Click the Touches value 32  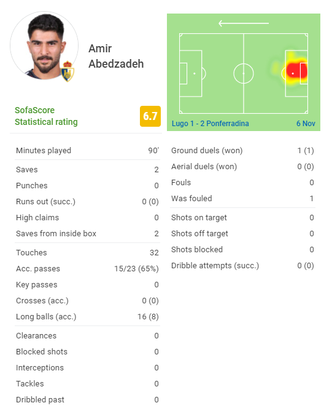point(154,253)
